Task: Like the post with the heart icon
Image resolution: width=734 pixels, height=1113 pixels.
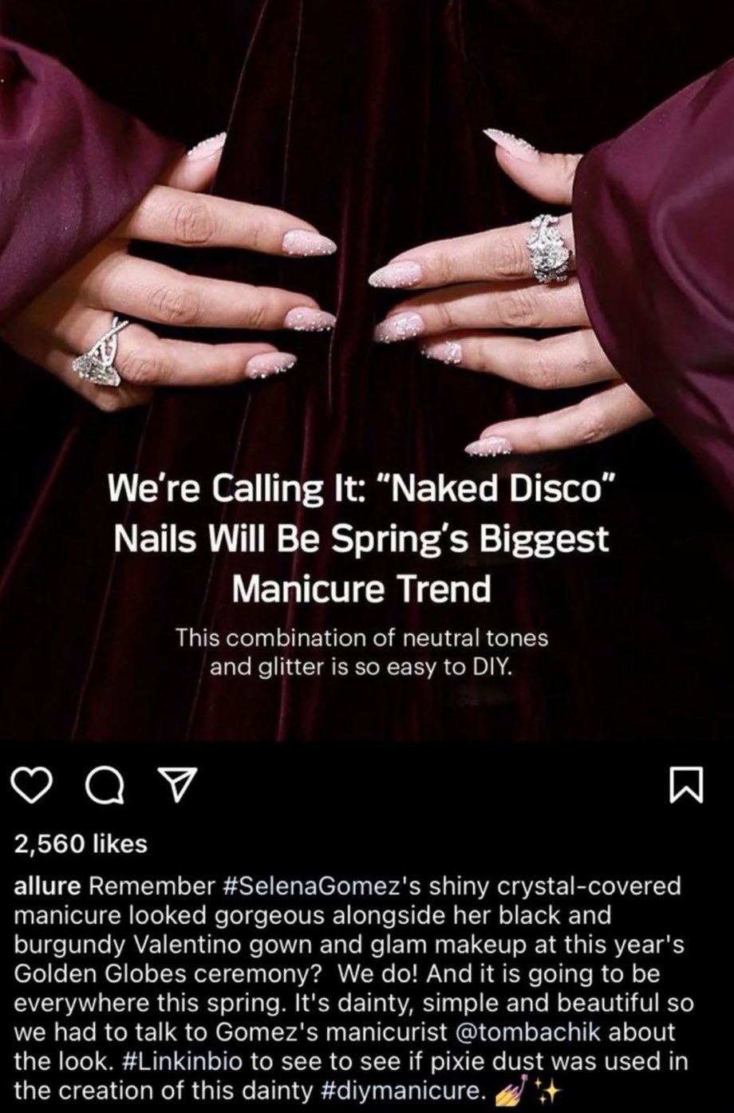Action: tap(35, 789)
